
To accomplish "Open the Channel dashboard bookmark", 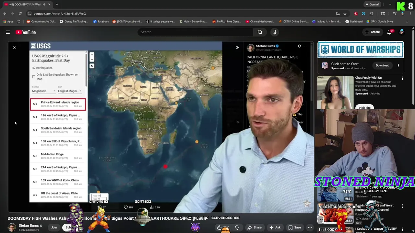I will [x=260, y=22].
